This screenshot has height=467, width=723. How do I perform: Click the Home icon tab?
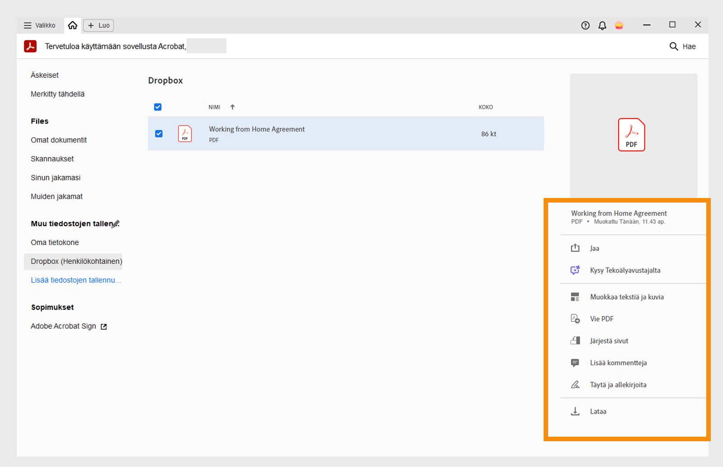(x=72, y=25)
